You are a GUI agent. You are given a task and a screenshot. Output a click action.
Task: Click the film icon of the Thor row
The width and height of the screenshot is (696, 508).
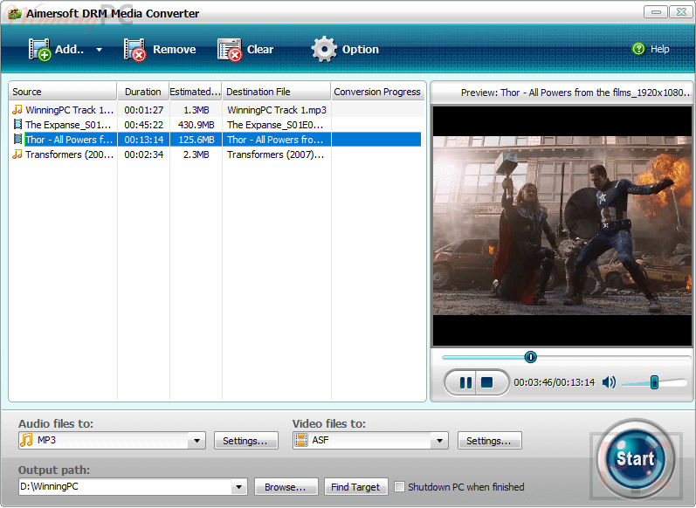[17, 140]
